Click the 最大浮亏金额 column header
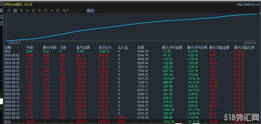 click(x=172, y=48)
